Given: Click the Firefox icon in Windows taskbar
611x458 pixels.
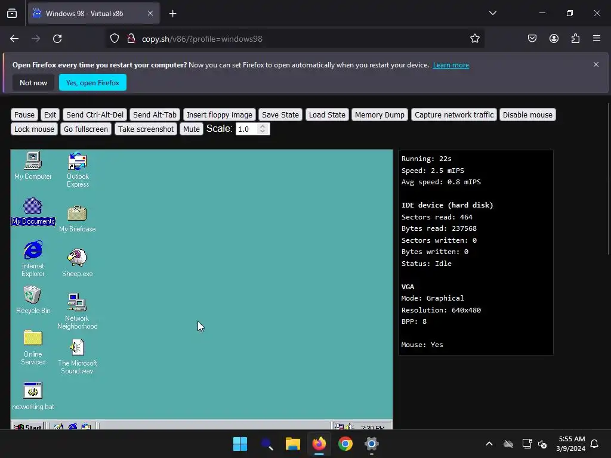Looking at the screenshot, I should [x=319, y=444].
